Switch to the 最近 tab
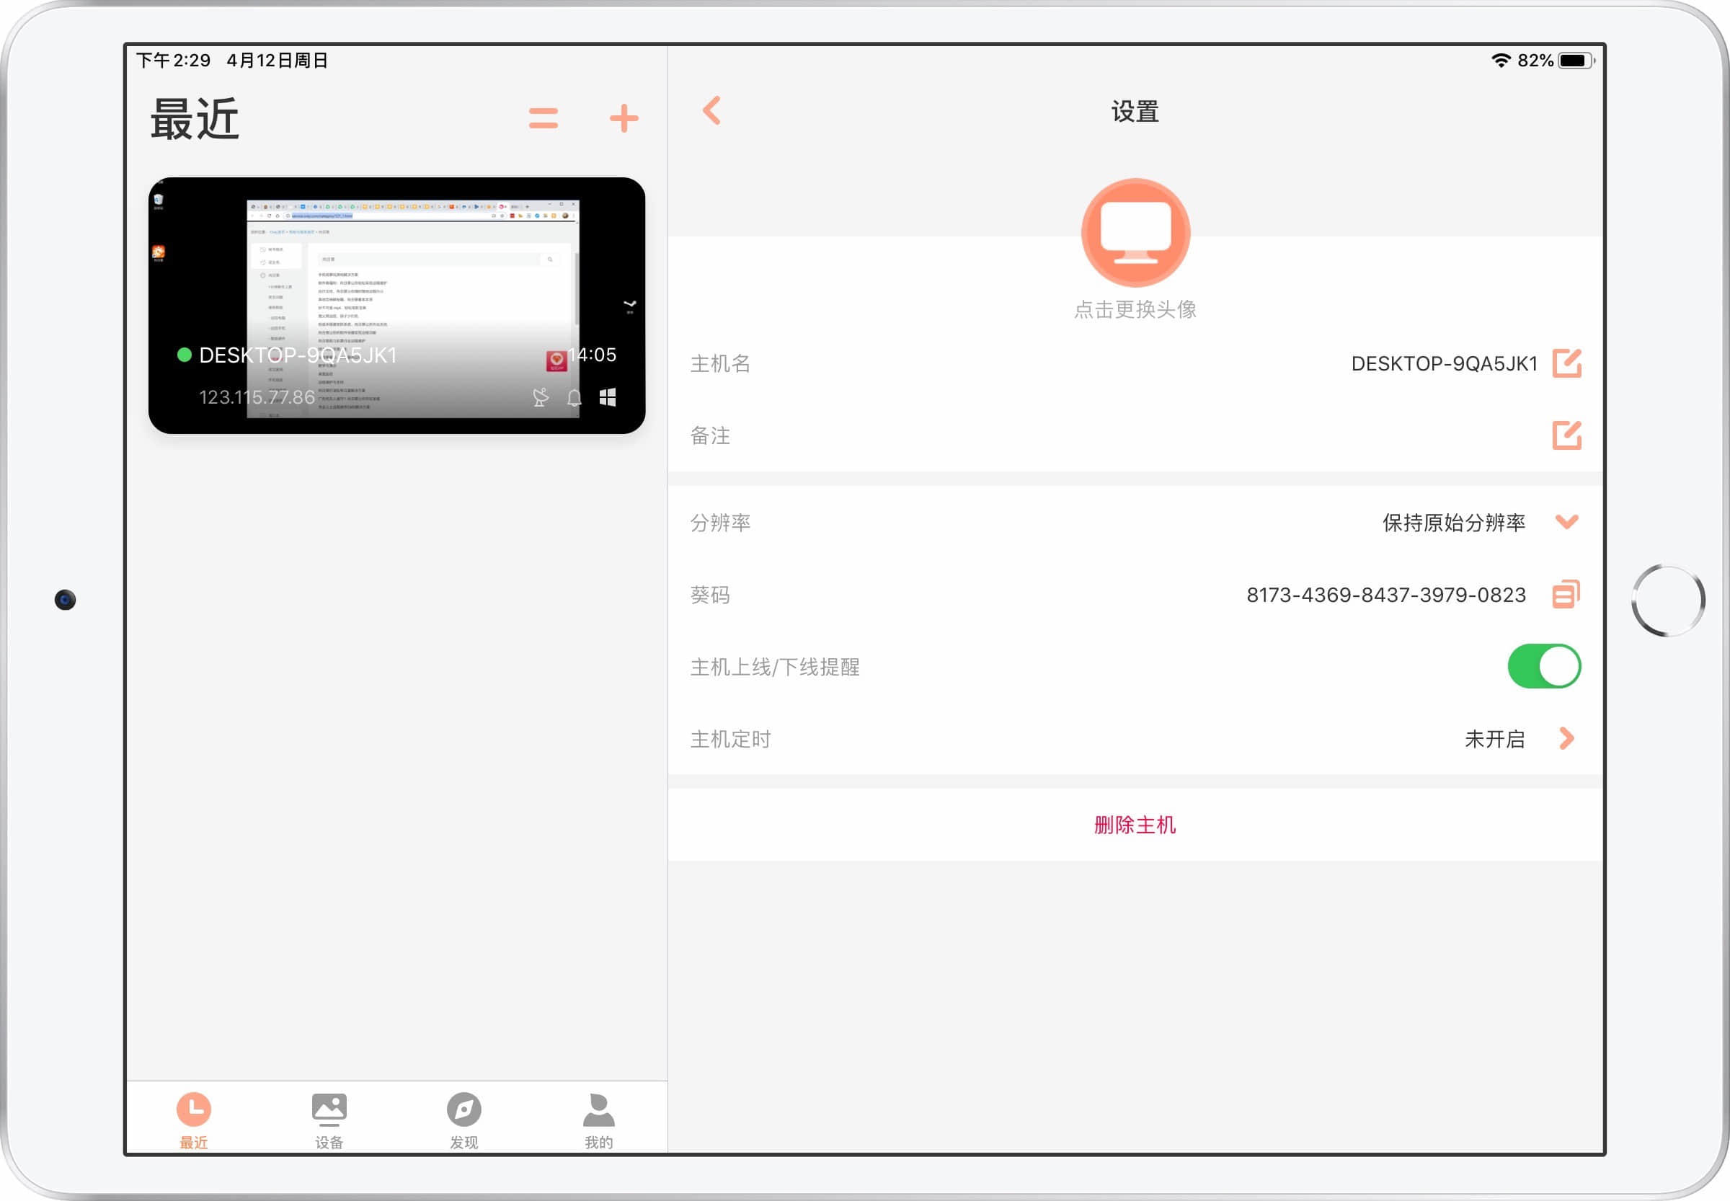This screenshot has width=1730, height=1201. 193,1120
